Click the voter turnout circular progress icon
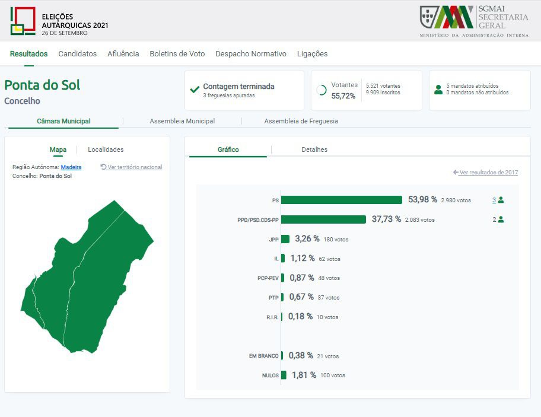 (x=322, y=90)
